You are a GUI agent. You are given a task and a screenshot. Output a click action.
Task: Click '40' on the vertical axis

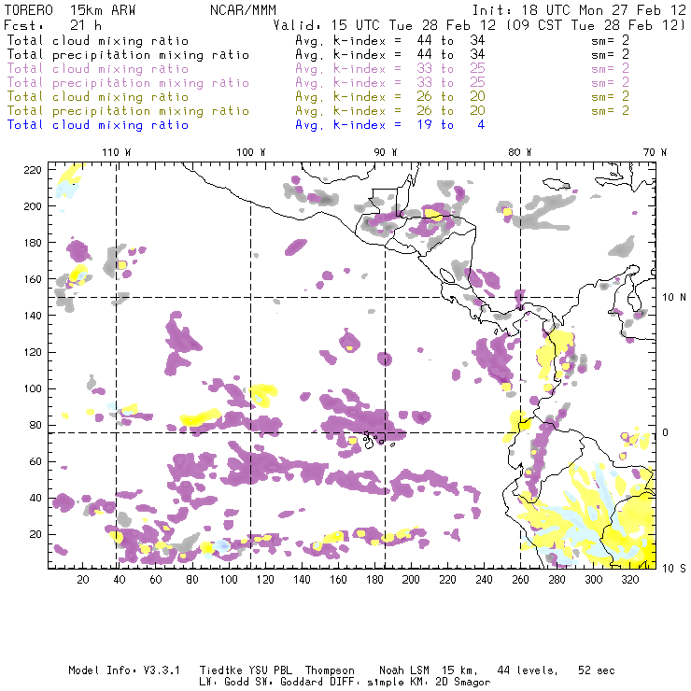[x=35, y=498]
